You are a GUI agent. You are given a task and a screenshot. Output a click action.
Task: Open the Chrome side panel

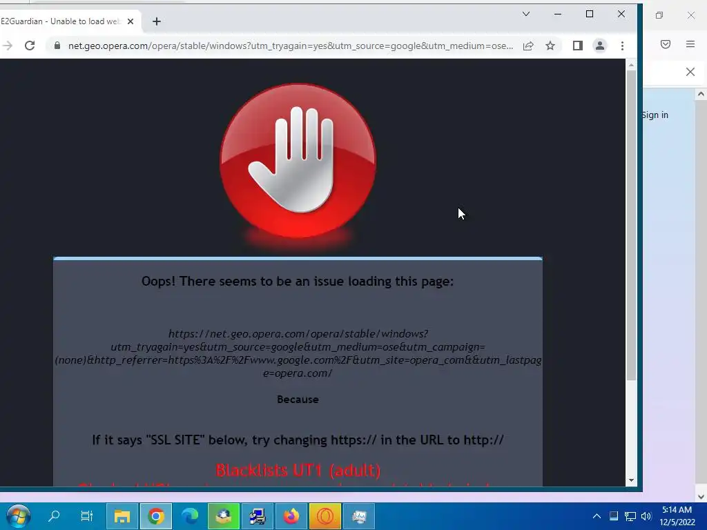(578, 46)
